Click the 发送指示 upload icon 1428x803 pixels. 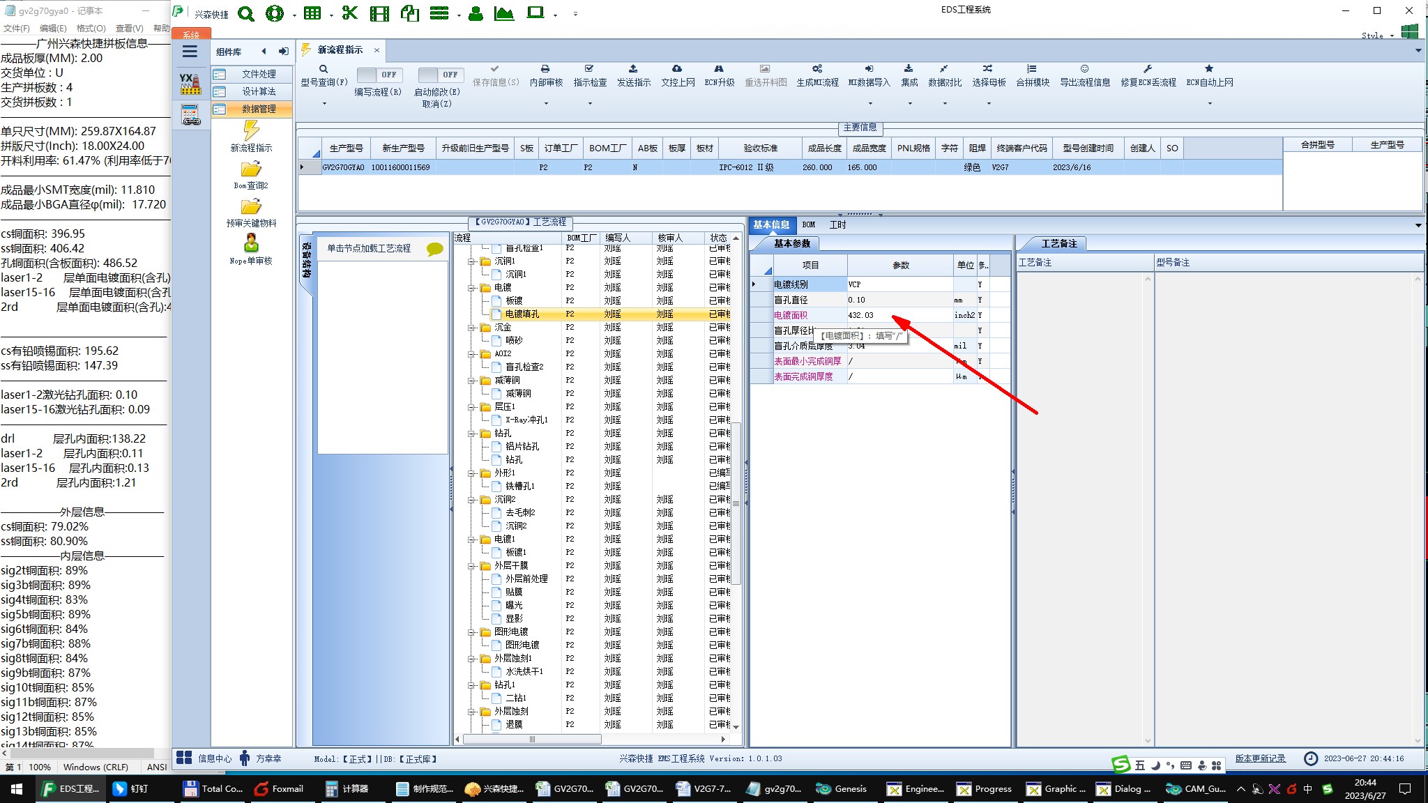(x=633, y=69)
